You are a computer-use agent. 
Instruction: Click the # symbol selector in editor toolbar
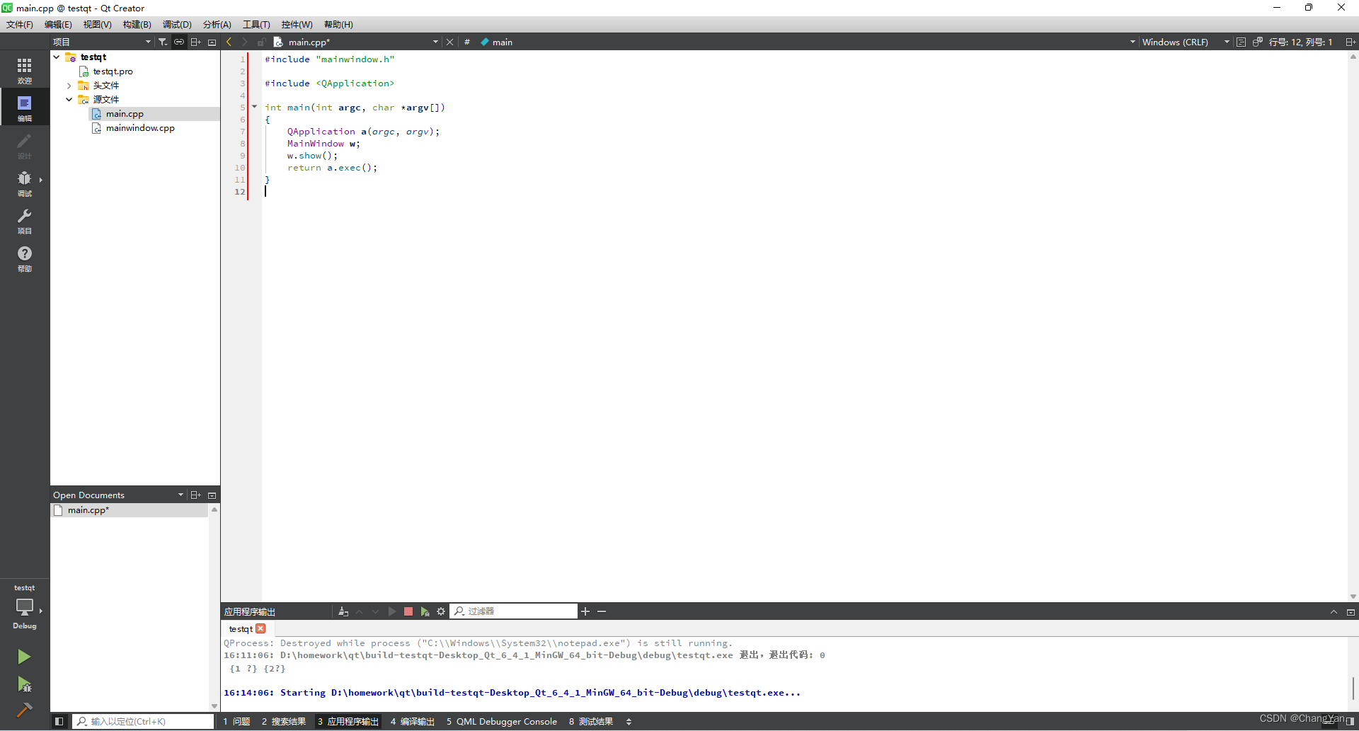click(467, 42)
